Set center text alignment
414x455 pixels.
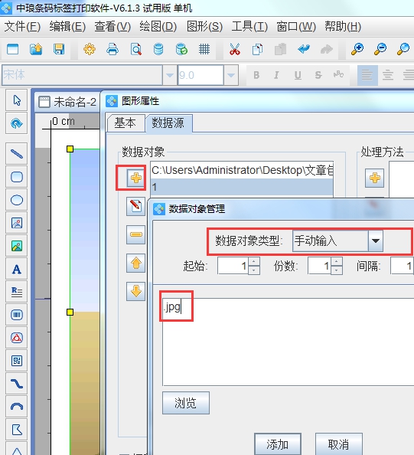pos(388,75)
